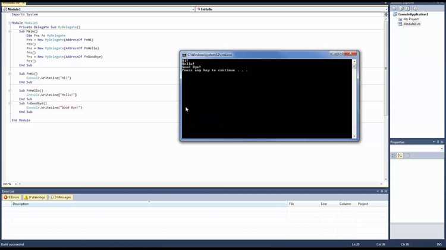This screenshot has width=446, height=250.
Task: Click the console window scroll-up arrow
Action: (354, 61)
